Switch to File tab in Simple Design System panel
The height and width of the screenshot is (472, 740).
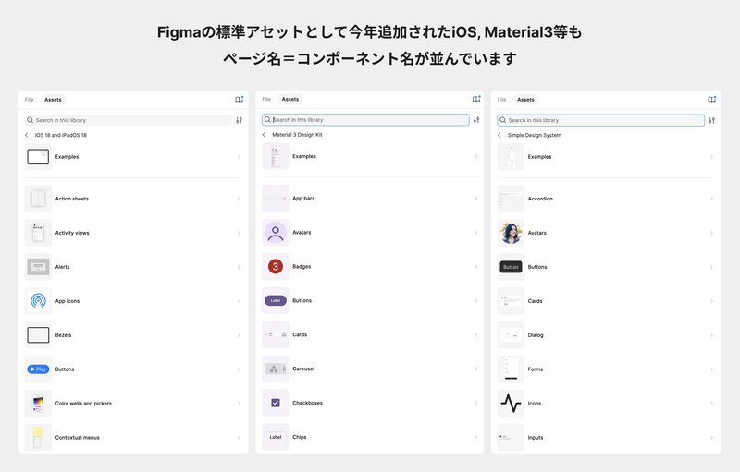502,100
